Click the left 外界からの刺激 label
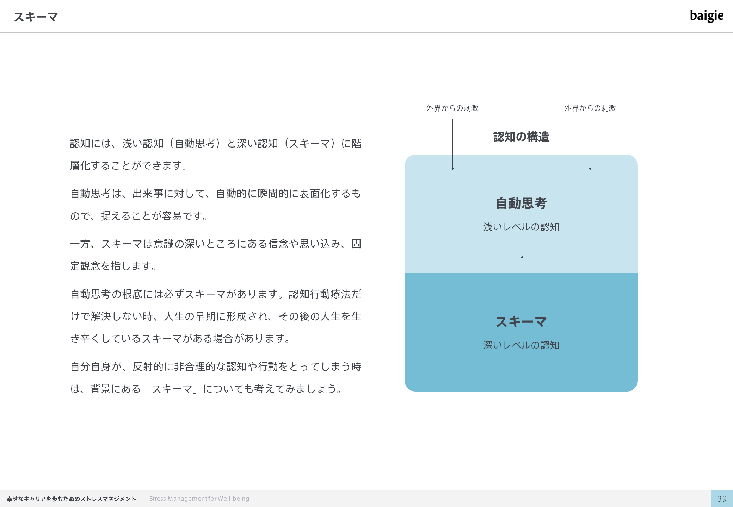 tap(452, 108)
